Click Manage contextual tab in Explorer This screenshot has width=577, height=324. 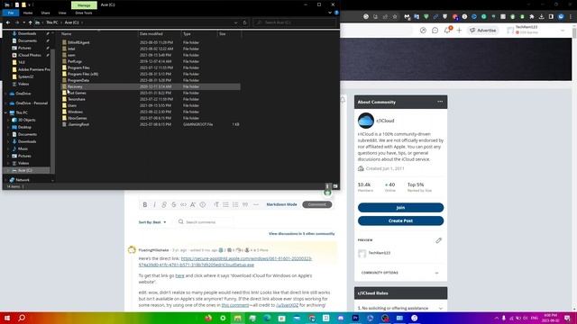click(84, 5)
